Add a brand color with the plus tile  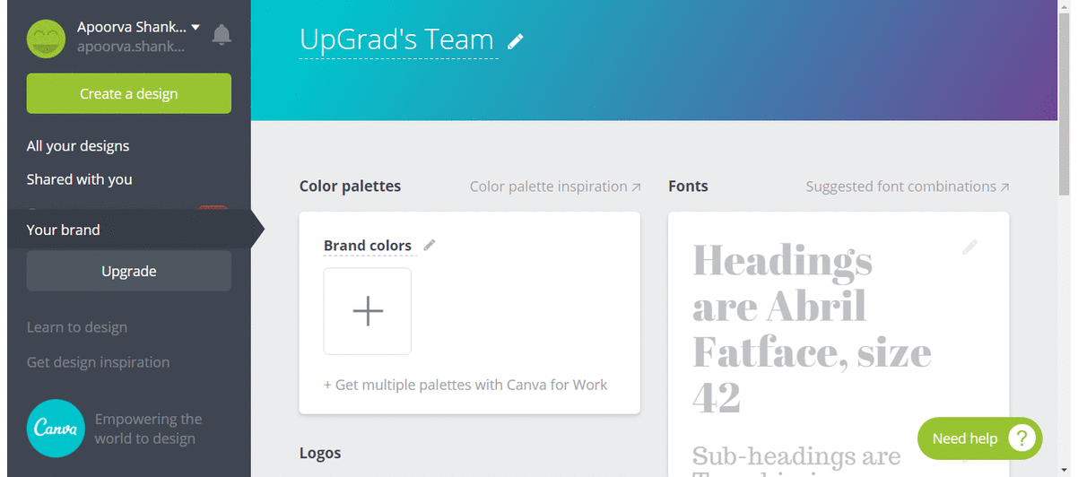point(368,311)
